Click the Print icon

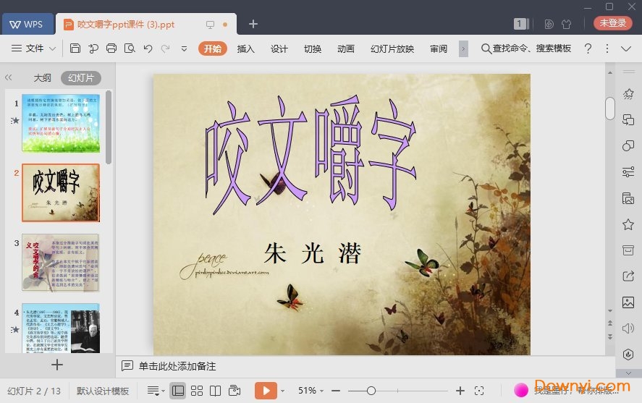(111, 48)
